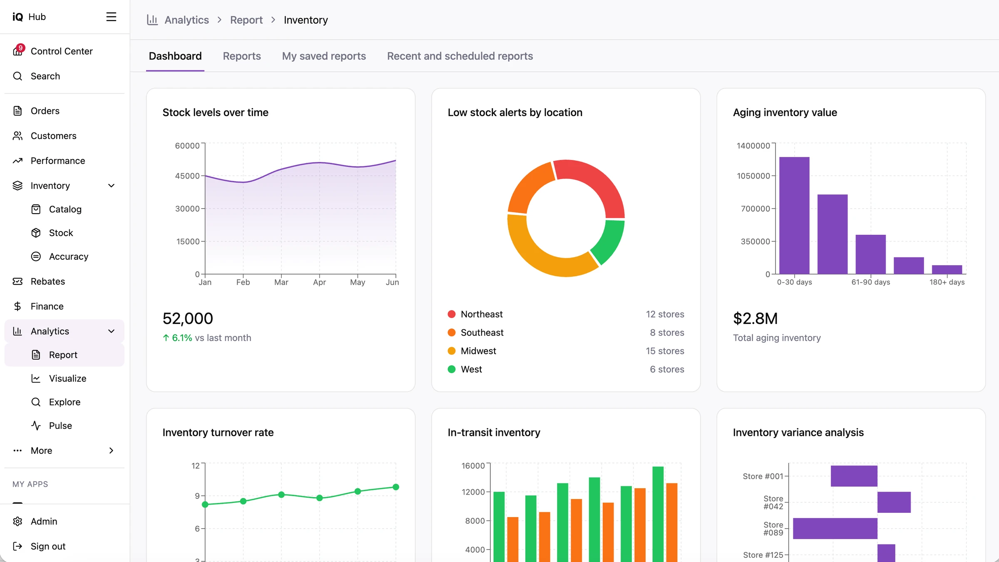Open My saved reports tab
The height and width of the screenshot is (562, 999).
[324, 56]
